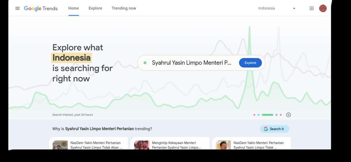351x162 pixels.
Task: Pause the trending carousel animation
Action: [x=289, y=115]
